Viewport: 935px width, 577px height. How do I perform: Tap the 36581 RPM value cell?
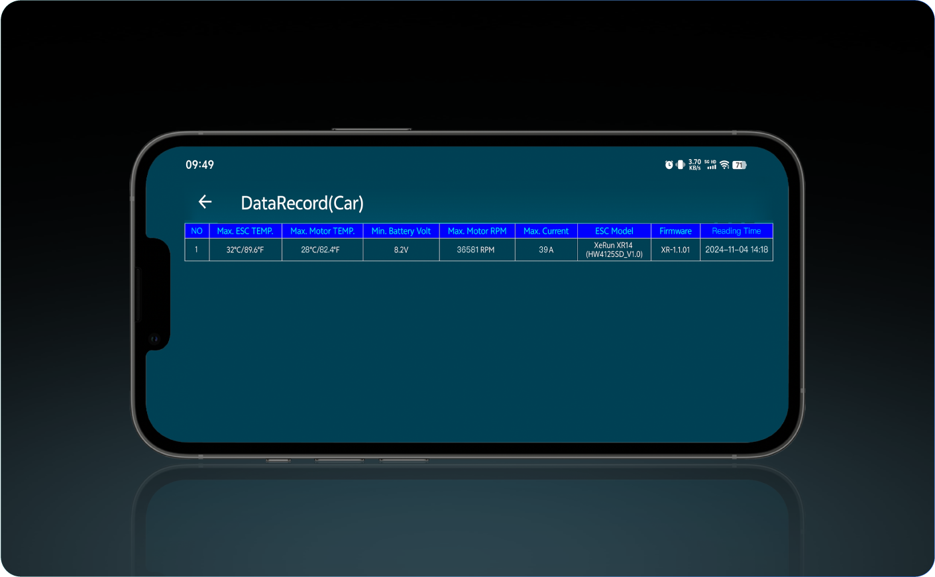pos(476,250)
